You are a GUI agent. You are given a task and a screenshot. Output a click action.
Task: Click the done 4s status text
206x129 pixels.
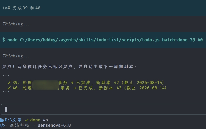tap(39, 120)
